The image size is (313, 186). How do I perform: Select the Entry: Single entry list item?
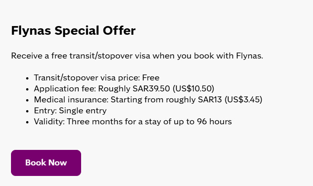[70, 111]
